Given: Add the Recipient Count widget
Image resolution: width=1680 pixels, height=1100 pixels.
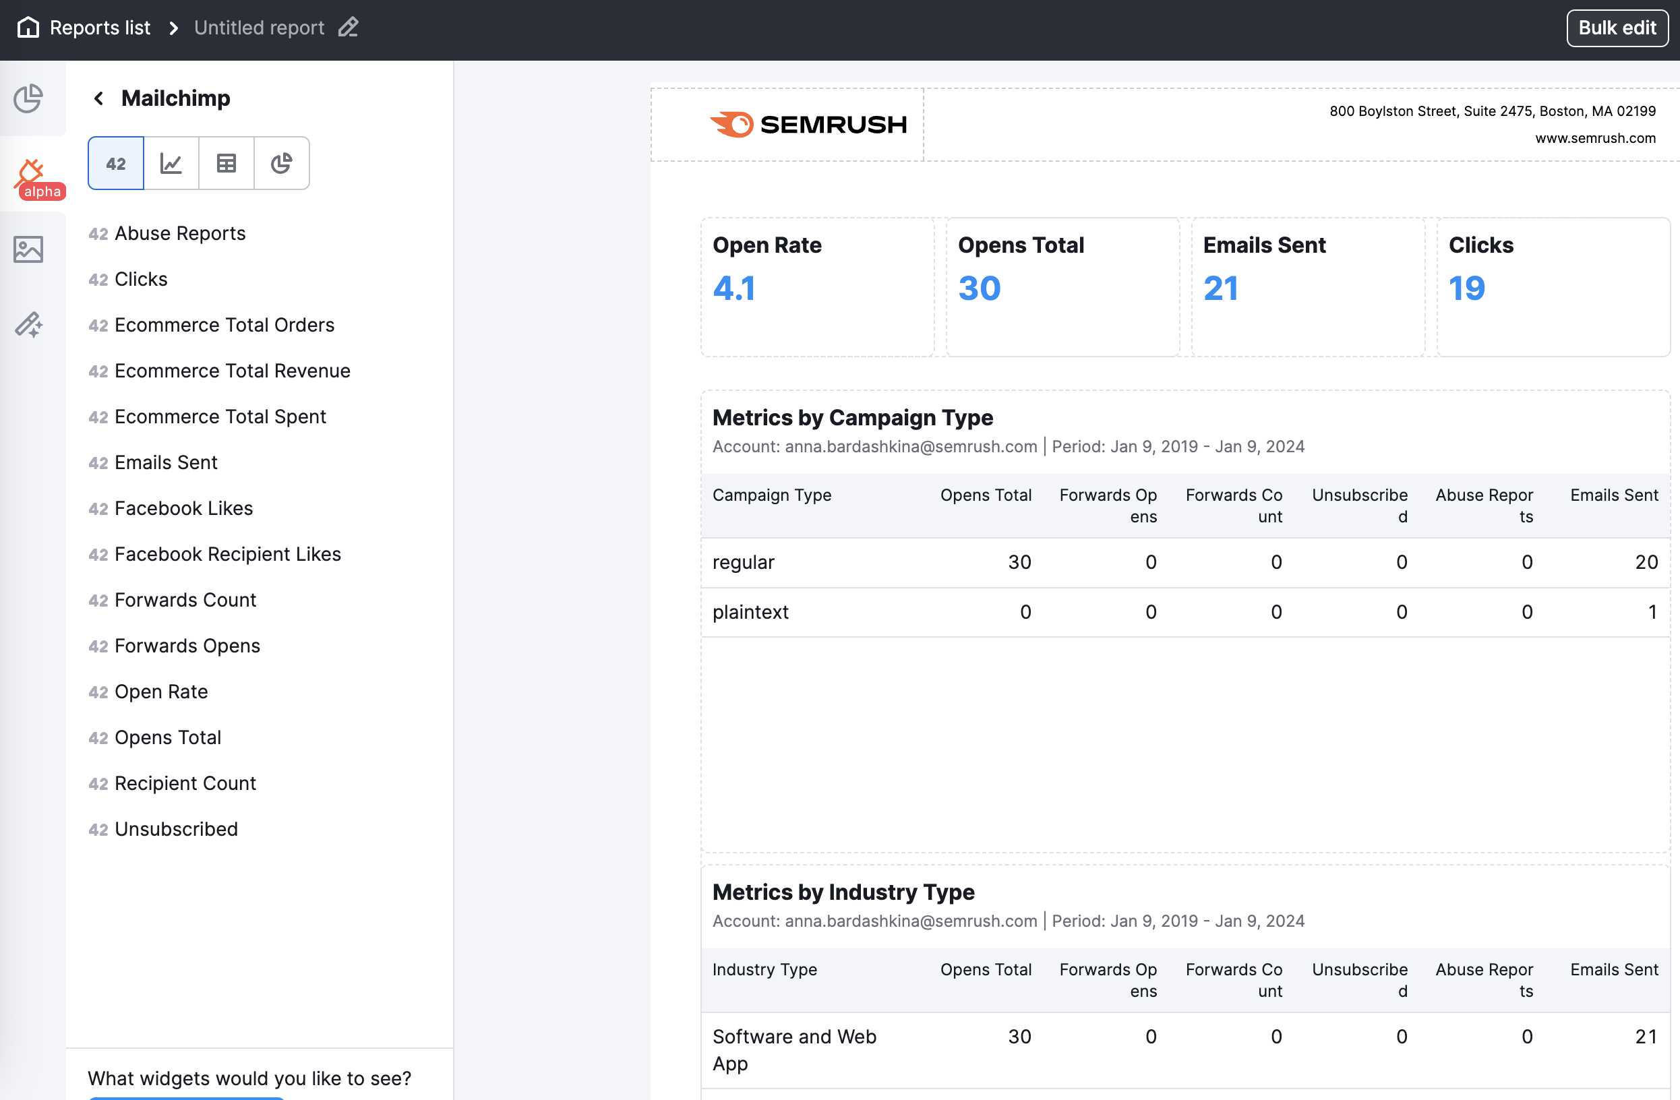Looking at the screenshot, I should pos(172,784).
